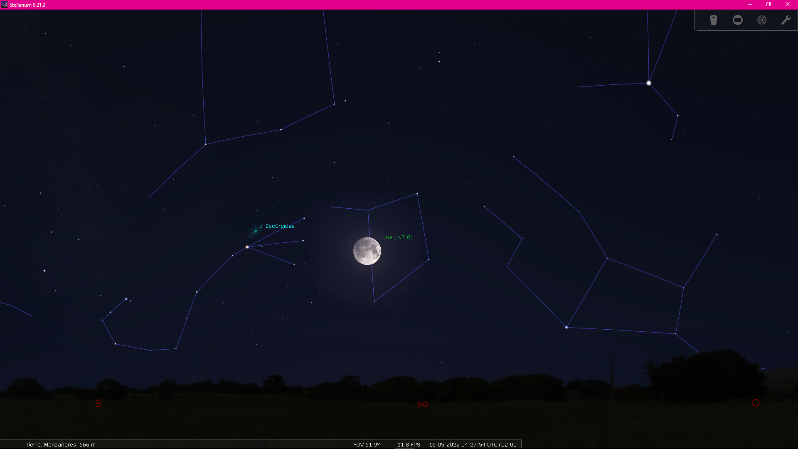The image size is (798, 449).
Task: Toggle the Oculars eyepiece view icon
Action: 713,20
